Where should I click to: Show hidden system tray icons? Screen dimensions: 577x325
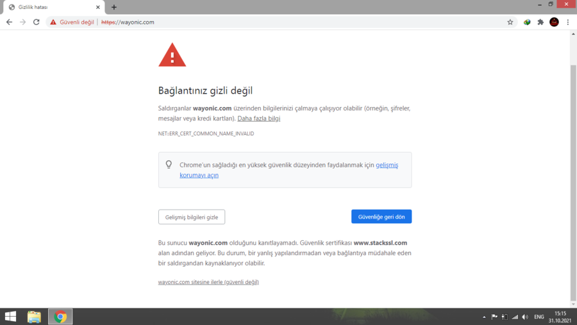[x=484, y=317]
